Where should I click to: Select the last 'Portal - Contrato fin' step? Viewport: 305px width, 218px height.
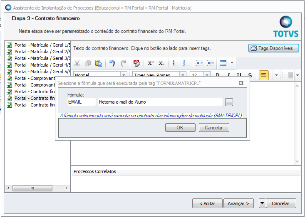35,105
